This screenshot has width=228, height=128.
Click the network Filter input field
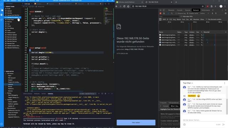pos(169,17)
